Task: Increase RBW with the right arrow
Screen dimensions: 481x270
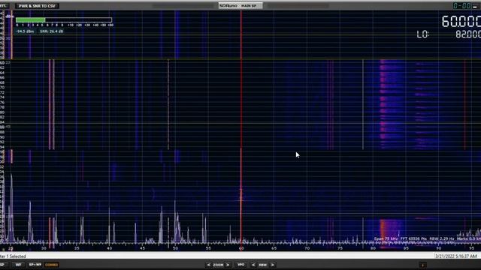Action: (x=272, y=265)
